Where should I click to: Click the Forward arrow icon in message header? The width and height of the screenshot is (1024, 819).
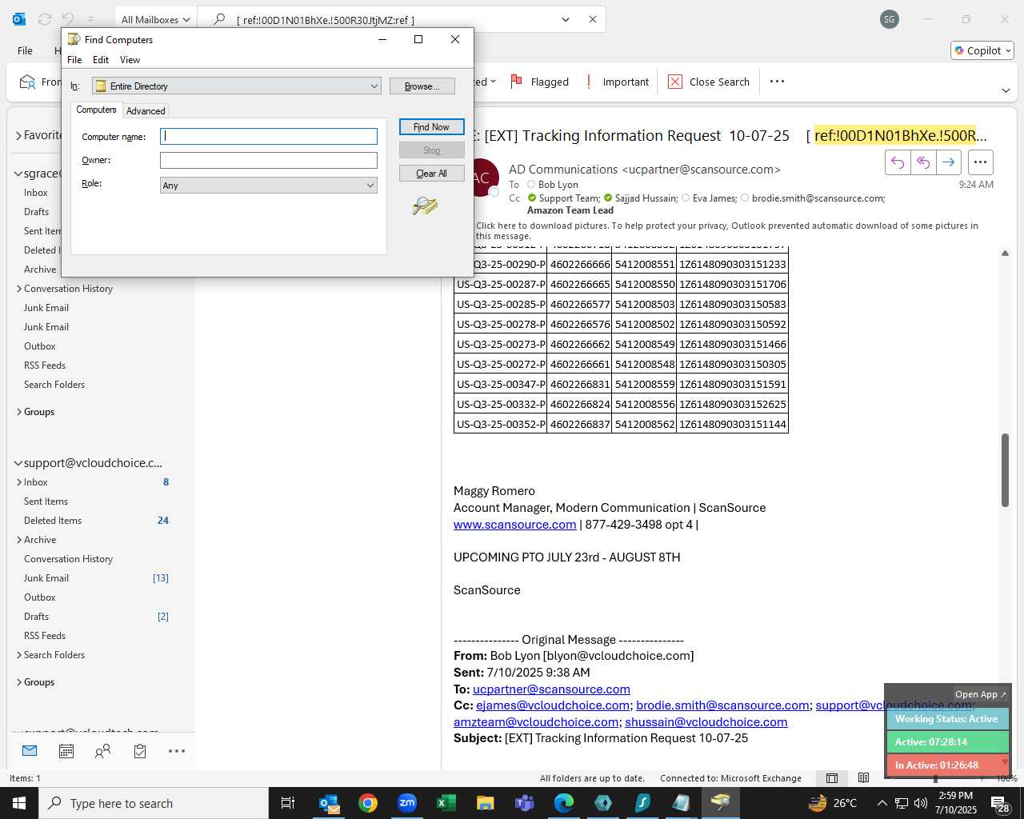949,162
